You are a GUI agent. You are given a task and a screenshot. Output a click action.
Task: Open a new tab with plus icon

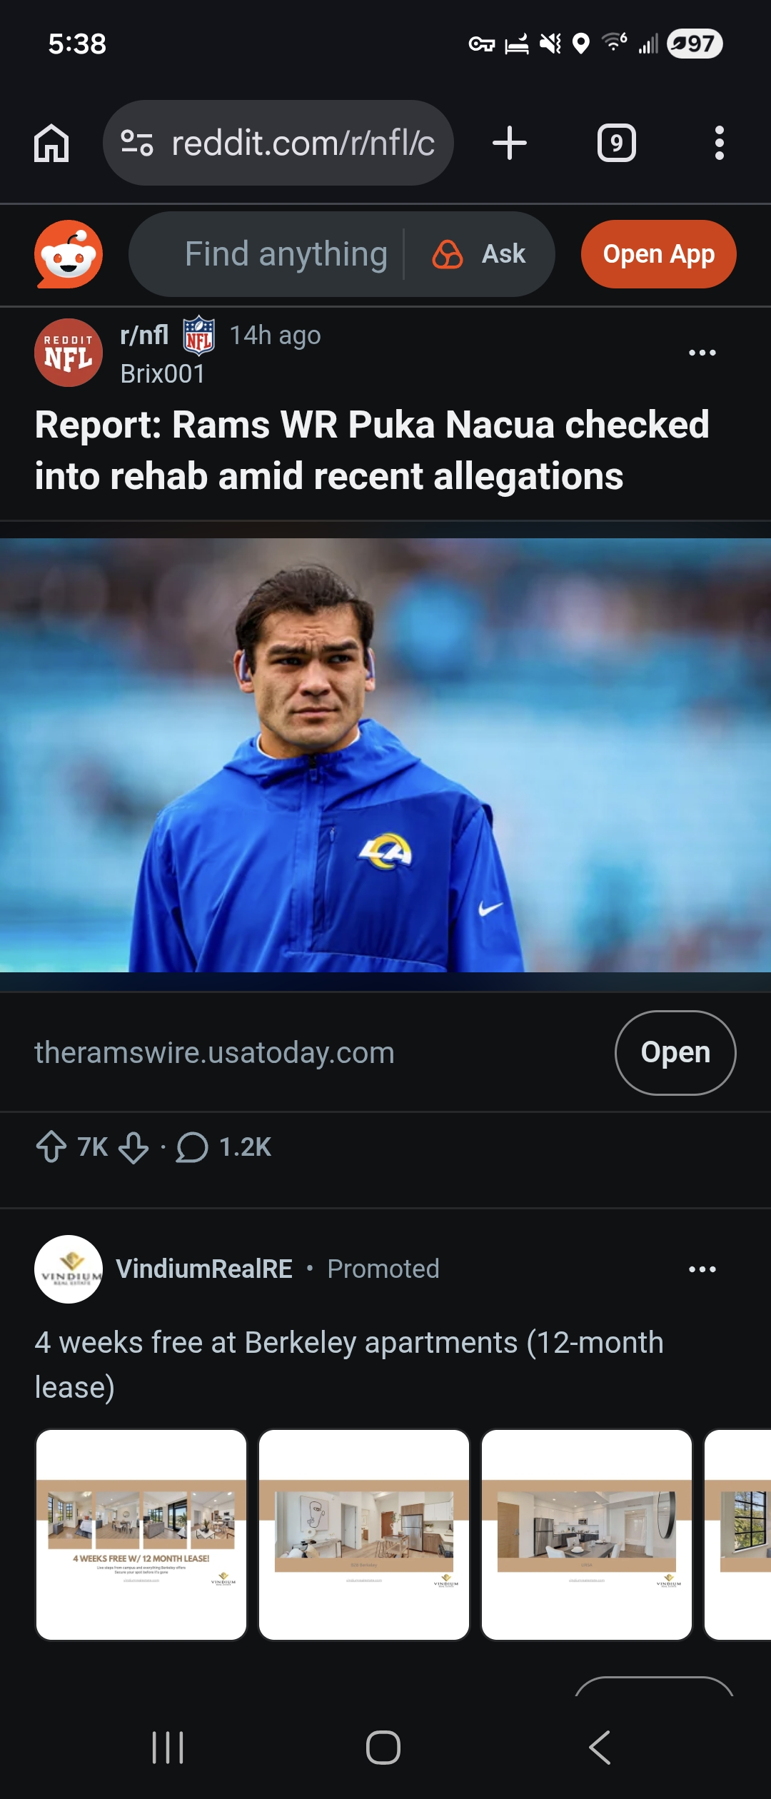point(510,143)
